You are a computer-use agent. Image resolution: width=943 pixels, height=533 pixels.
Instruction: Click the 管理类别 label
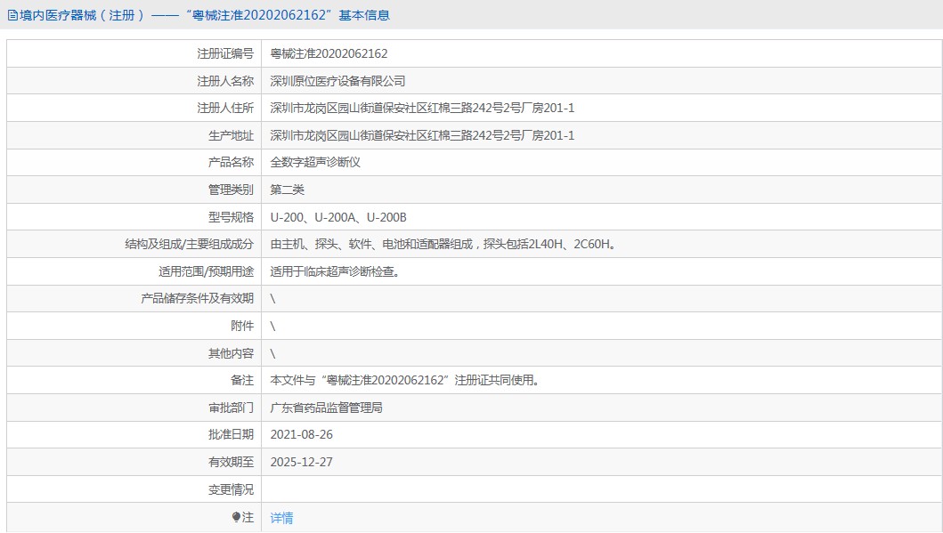(231, 190)
